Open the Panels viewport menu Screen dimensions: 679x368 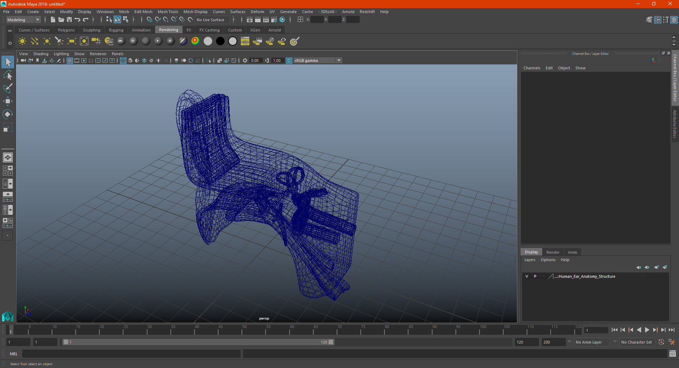coord(117,54)
